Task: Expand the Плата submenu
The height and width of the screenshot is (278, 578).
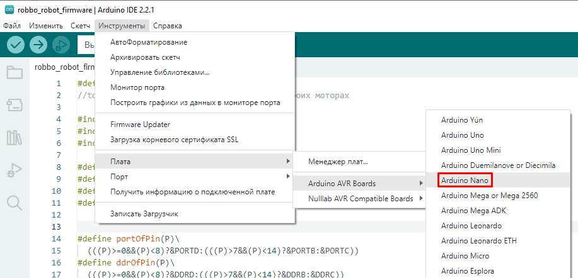Action: pyautogui.click(x=195, y=162)
